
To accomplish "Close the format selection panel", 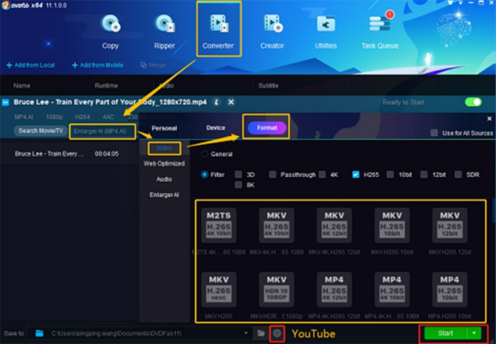I will point(490,118).
